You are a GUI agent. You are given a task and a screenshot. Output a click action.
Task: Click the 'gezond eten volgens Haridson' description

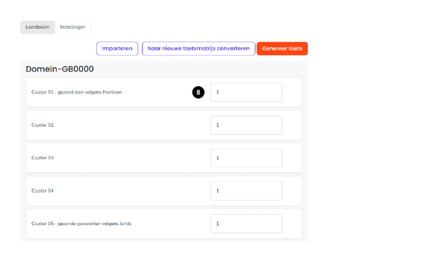pos(90,92)
